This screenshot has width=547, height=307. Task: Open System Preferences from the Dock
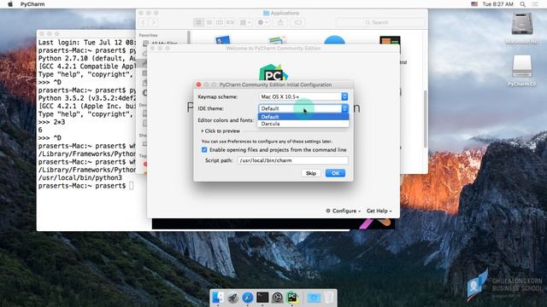(x=277, y=298)
